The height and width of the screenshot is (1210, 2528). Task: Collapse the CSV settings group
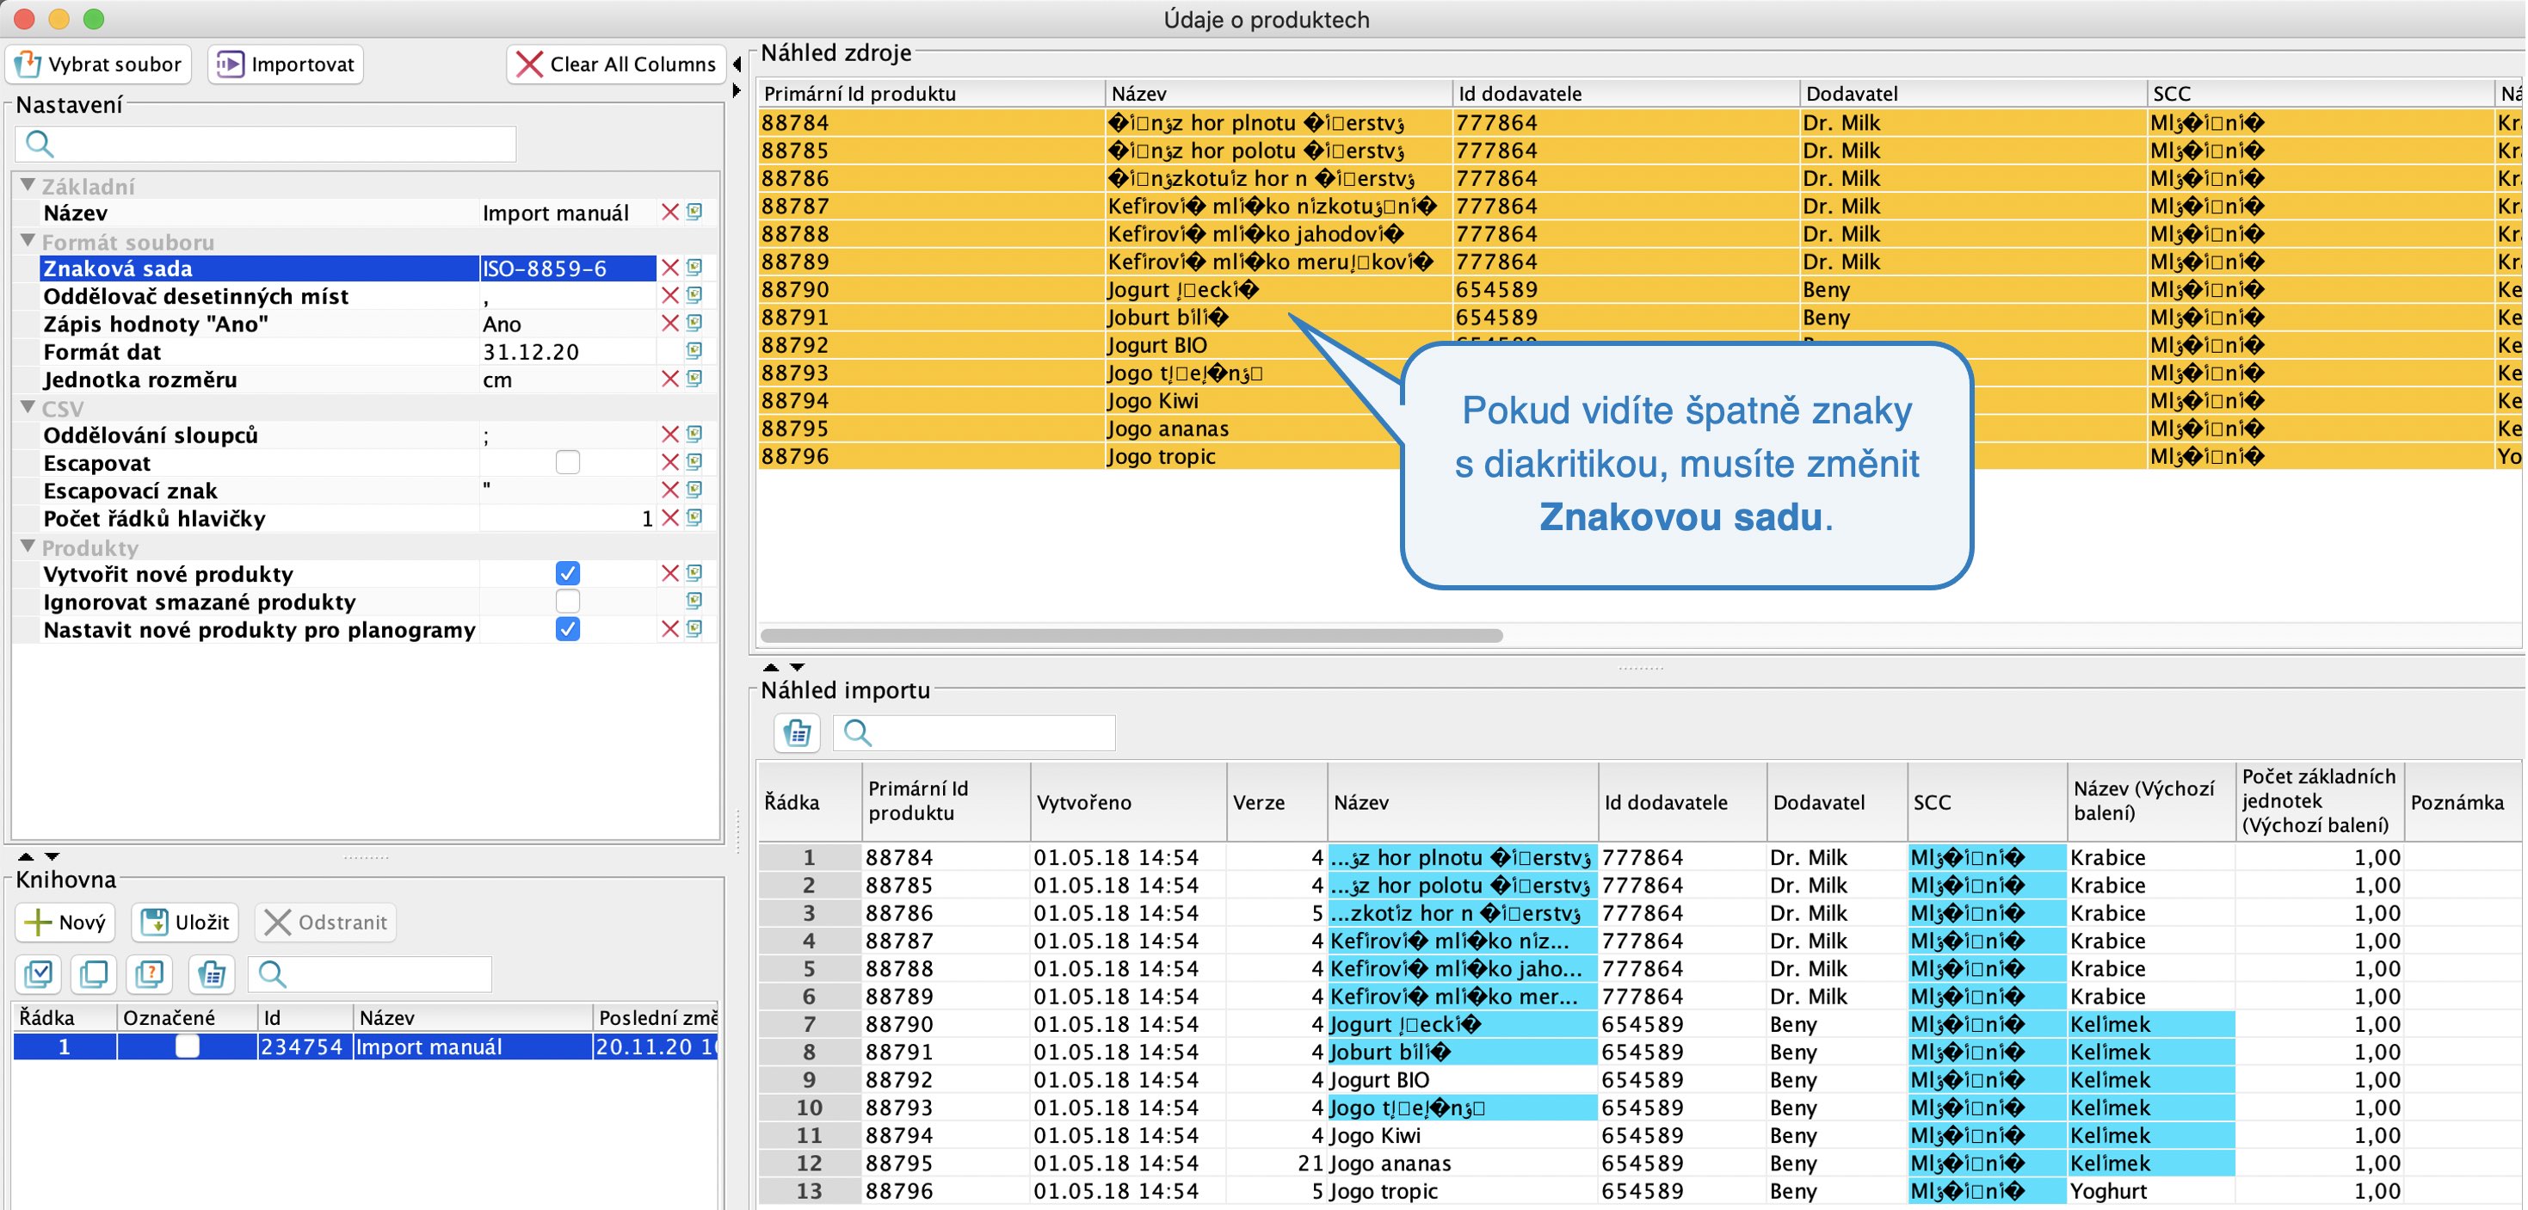tap(28, 407)
